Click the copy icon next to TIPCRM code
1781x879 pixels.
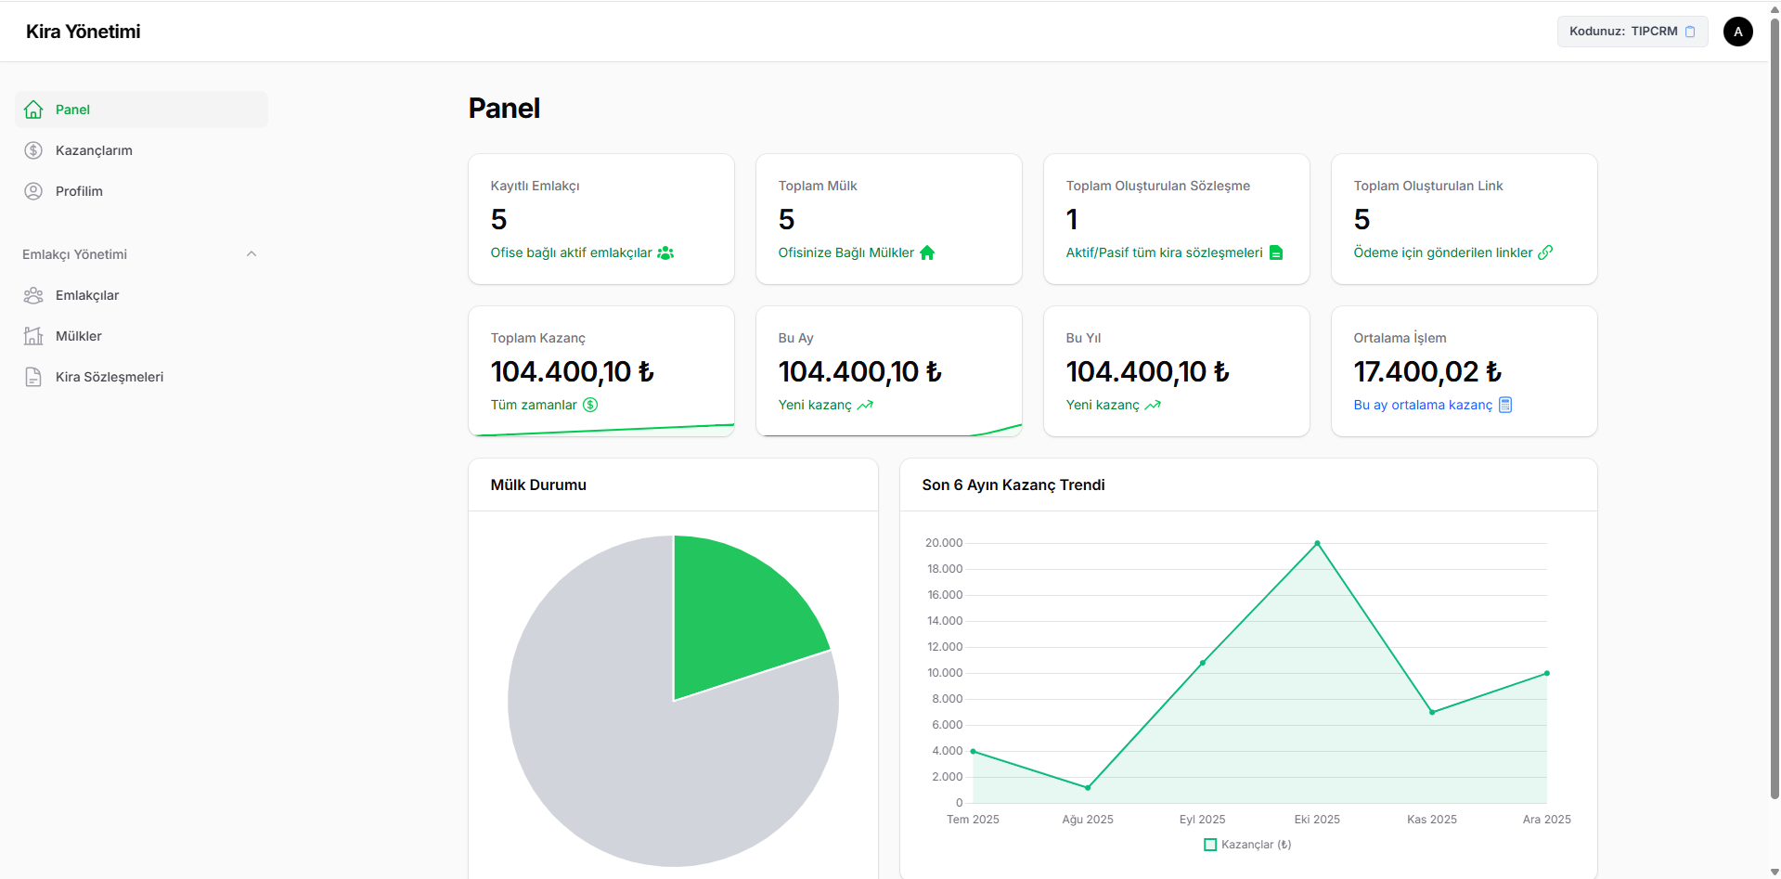1690,32
